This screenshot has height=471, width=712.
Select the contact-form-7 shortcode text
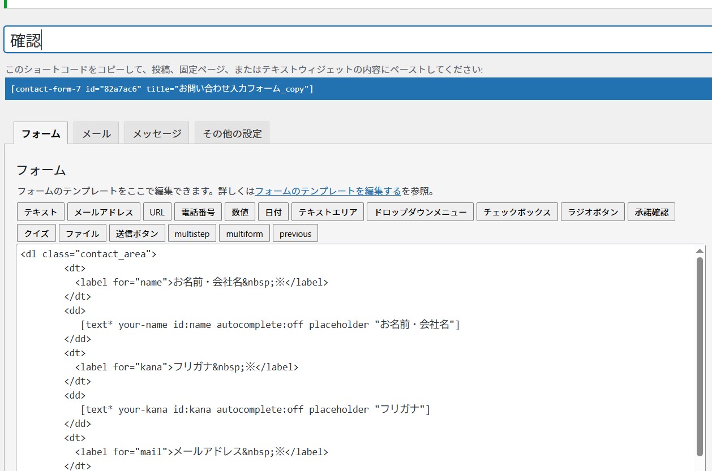pyautogui.click(x=162, y=89)
